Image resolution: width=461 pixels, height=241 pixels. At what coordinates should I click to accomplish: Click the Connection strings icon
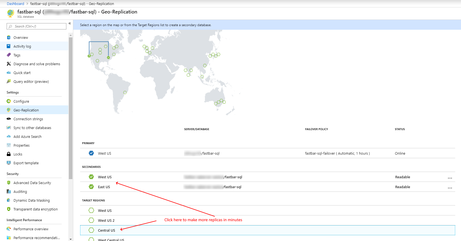coord(9,119)
